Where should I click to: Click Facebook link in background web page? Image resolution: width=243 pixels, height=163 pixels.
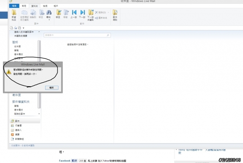pos(65,161)
